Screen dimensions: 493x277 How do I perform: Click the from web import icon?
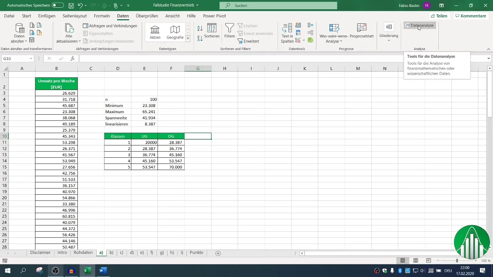pyautogui.click(x=32, y=33)
